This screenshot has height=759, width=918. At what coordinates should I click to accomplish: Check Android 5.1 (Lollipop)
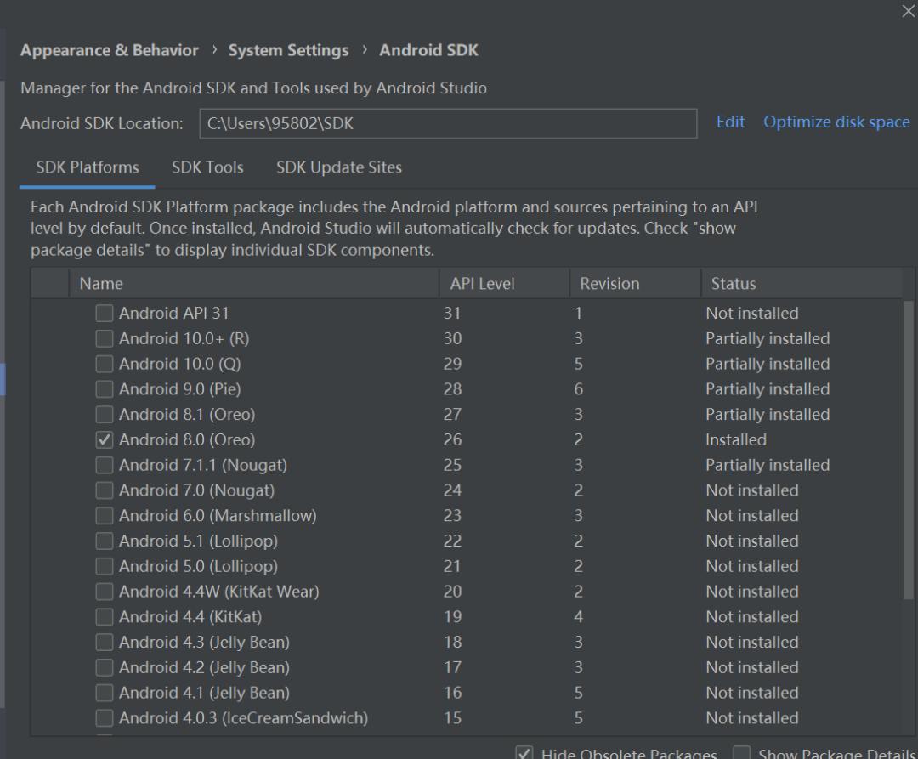pos(104,541)
